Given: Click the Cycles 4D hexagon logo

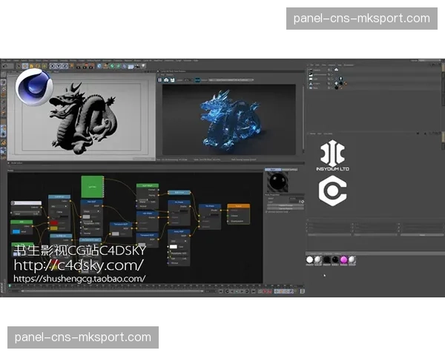Looking at the screenshot, I should click(333, 190).
